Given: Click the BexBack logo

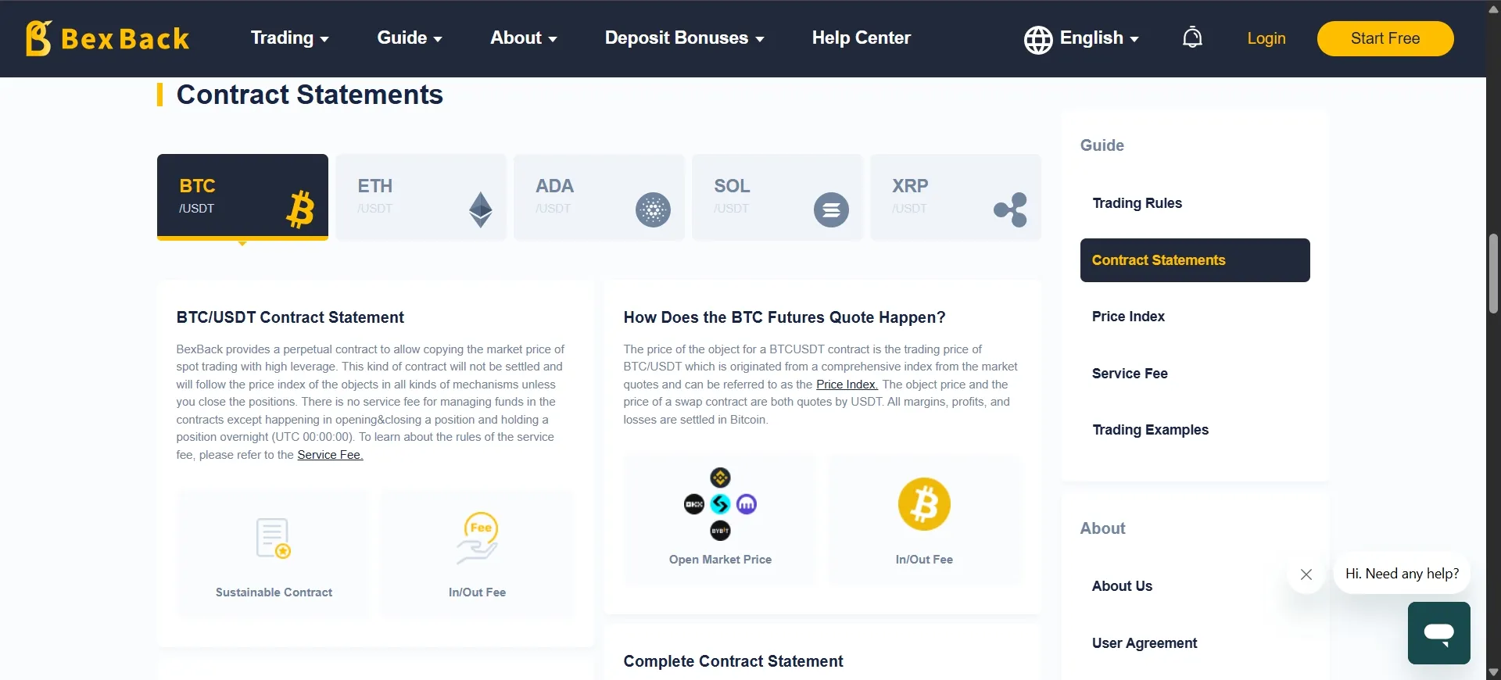Looking at the screenshot, I should (x=108, y=38).
